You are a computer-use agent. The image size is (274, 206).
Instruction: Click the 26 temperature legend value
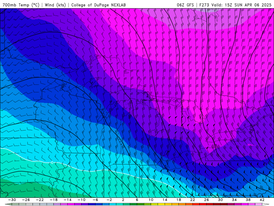click(x=207, y=200)
